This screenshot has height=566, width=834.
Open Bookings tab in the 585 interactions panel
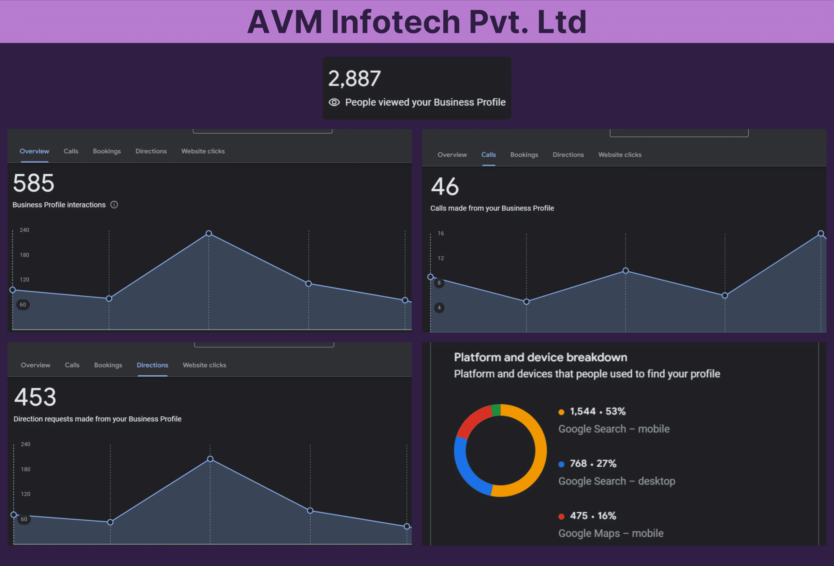coord(107,151)
